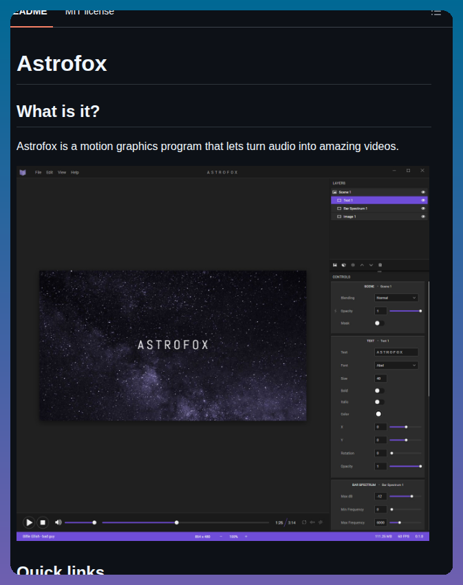463x585 pixels.
Task: Click the add scene icon in the layers toolbar
Action: (x=335, y=265)
